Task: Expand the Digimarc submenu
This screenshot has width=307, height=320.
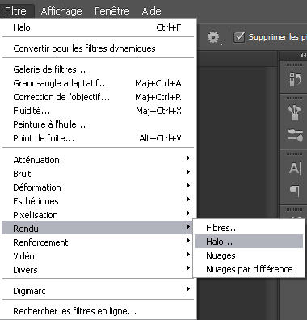Action: [x=98, y=291]
